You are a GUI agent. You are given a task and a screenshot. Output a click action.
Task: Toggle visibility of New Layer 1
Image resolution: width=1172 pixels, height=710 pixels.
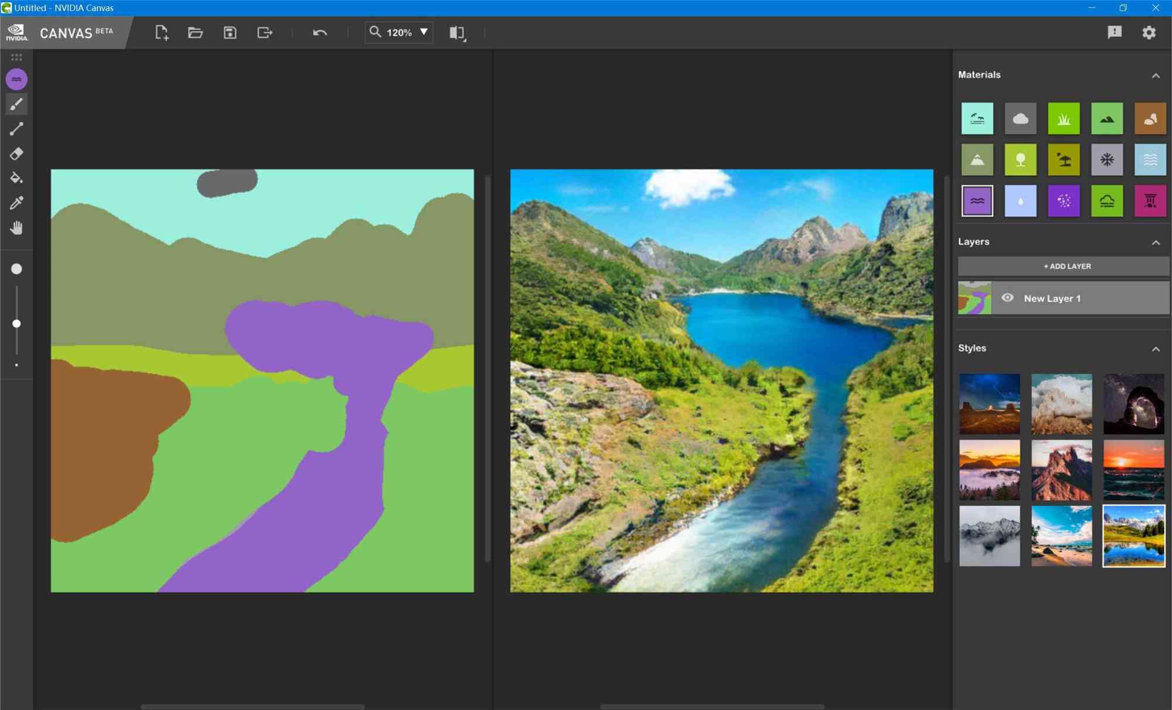(x=1008, y=298)
